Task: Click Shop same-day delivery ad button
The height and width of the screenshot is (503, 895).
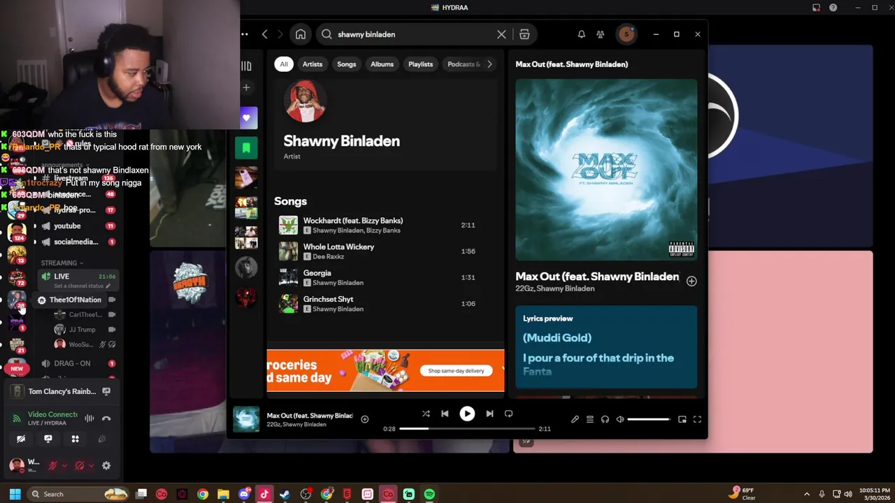Action: (456, 371)
